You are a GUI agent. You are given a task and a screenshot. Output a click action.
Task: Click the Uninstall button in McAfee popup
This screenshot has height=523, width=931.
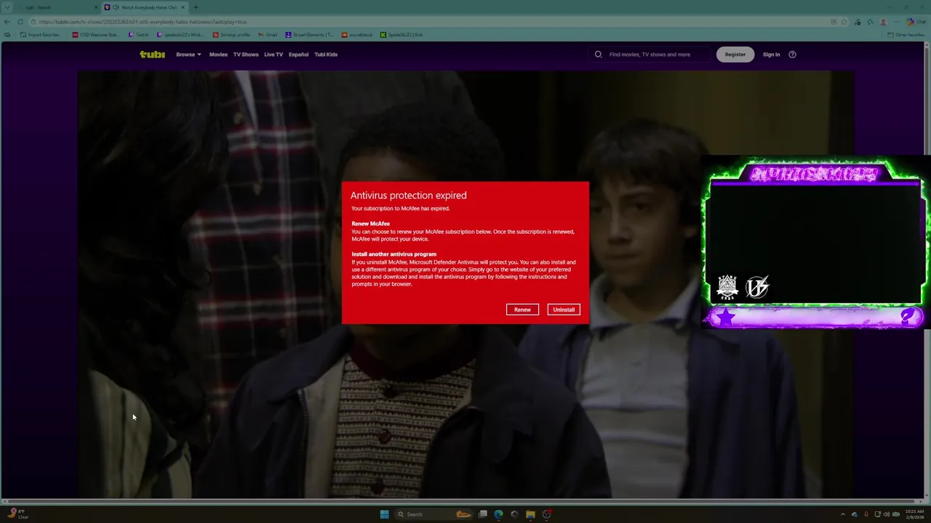tap(564, 309)
